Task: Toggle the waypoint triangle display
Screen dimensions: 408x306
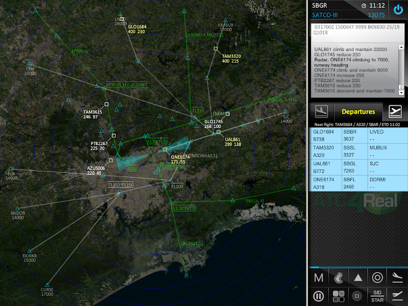Action: tap(358, 278)
